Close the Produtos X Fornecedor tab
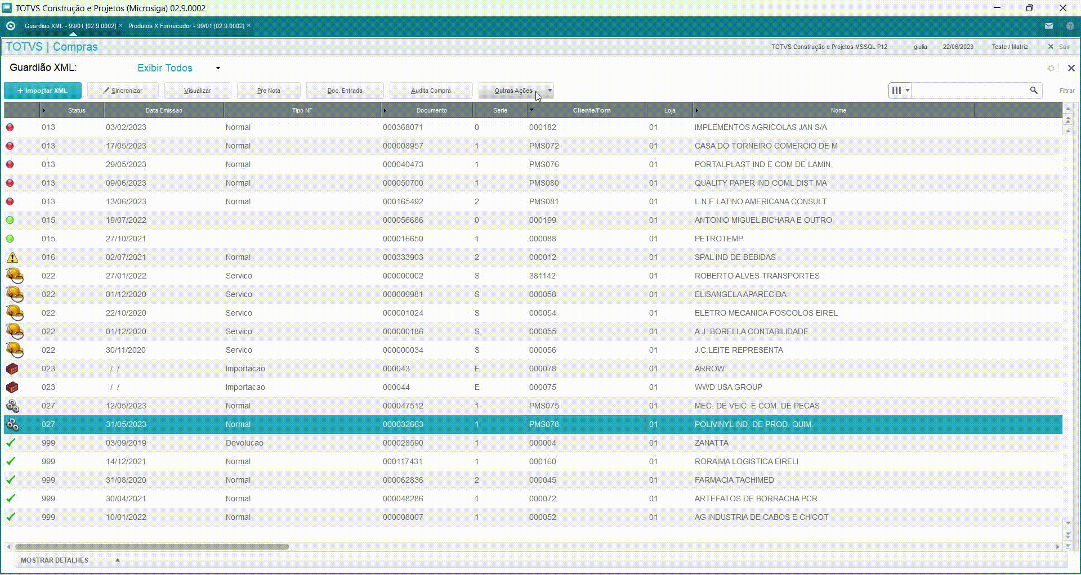 249,25
